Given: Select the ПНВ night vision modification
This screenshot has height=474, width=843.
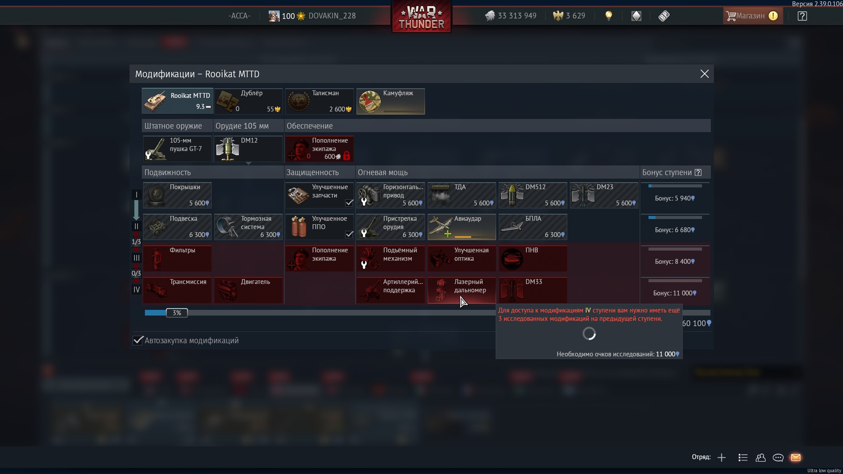Looking at the screenshot, I should click(x=533, y=259).
